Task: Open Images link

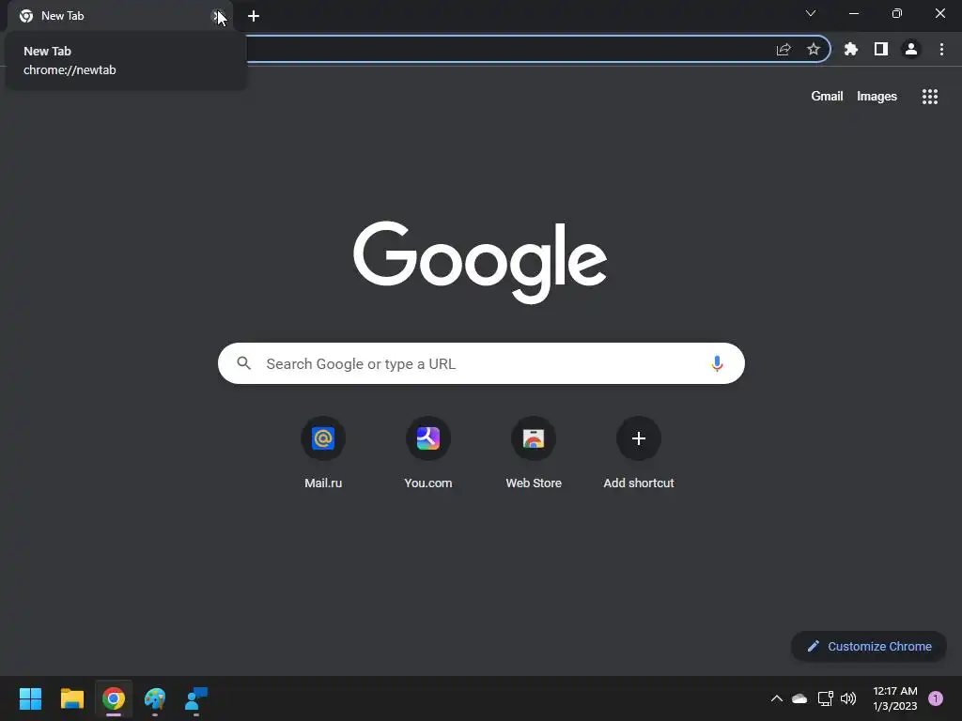Action: 877,97
